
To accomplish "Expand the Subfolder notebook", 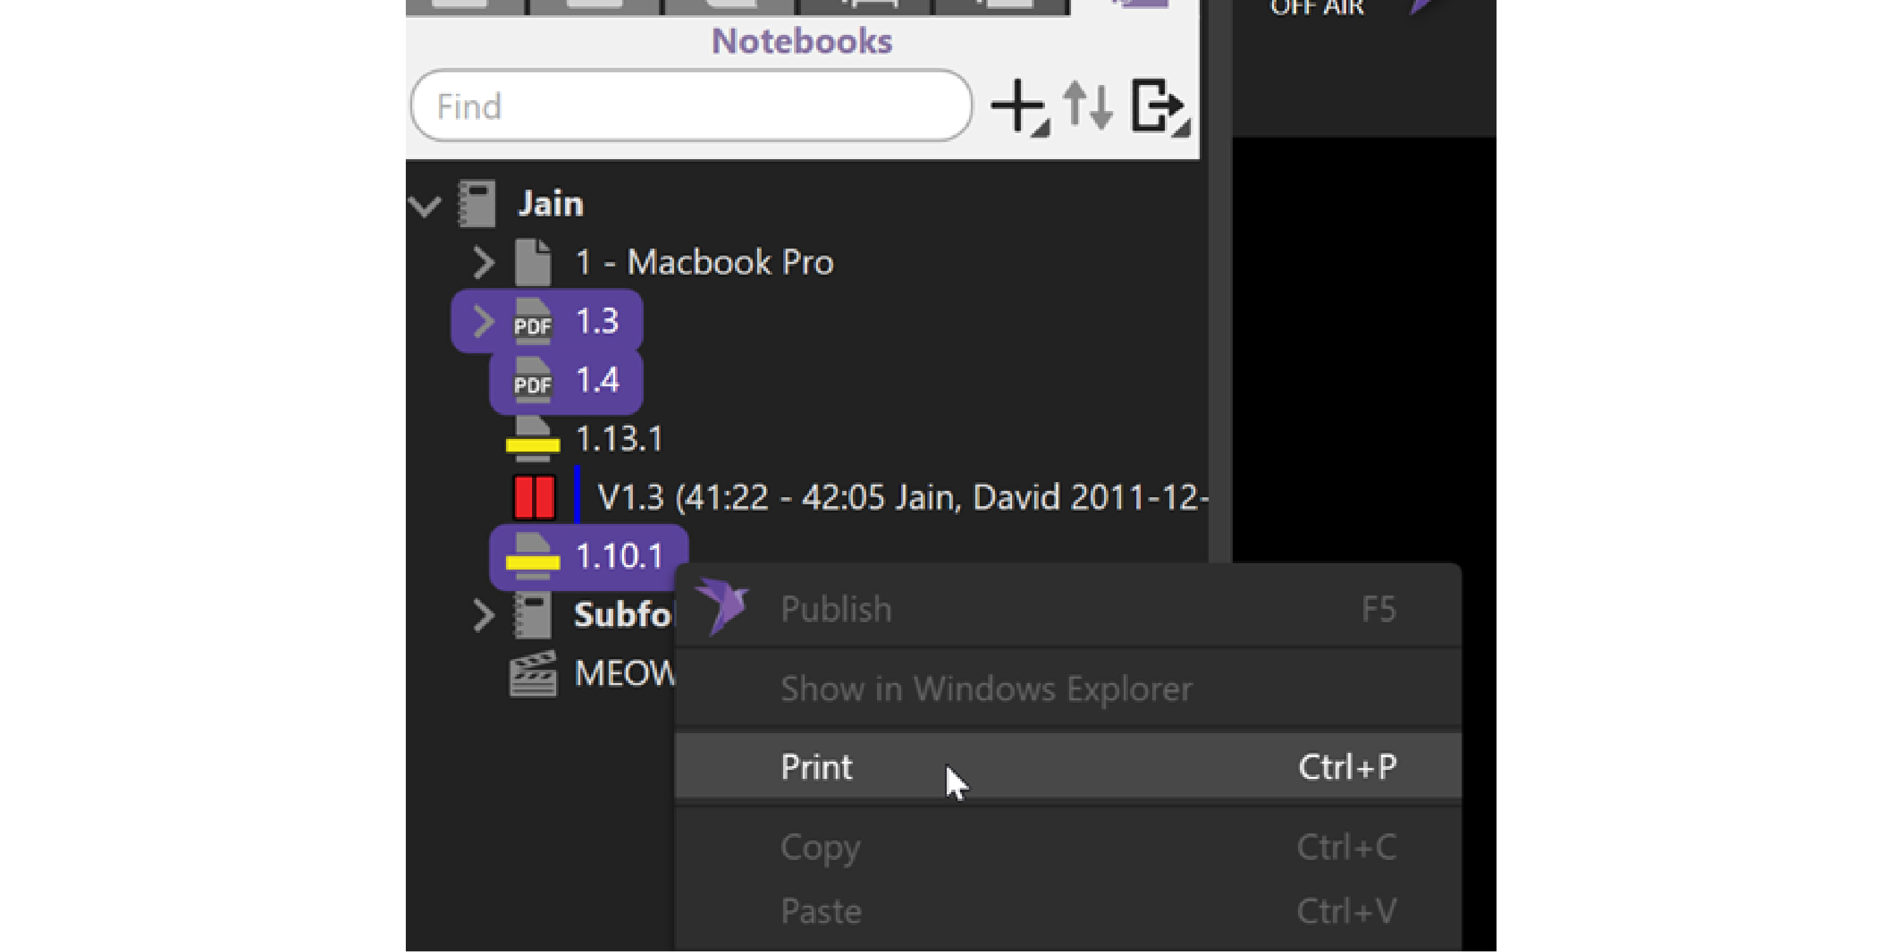I will [483, 615].
